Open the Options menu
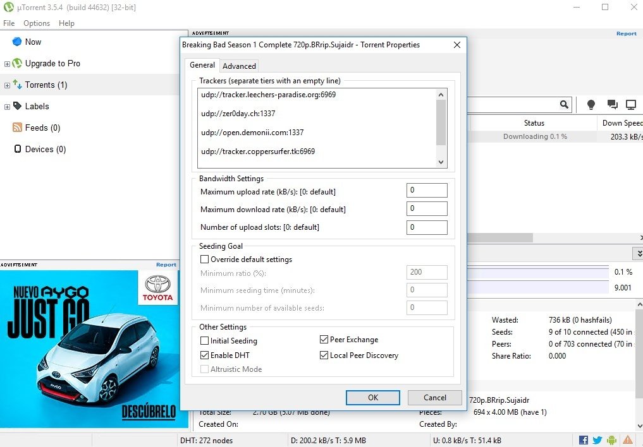Screen dimensions: 643x447 coord(37,23)
